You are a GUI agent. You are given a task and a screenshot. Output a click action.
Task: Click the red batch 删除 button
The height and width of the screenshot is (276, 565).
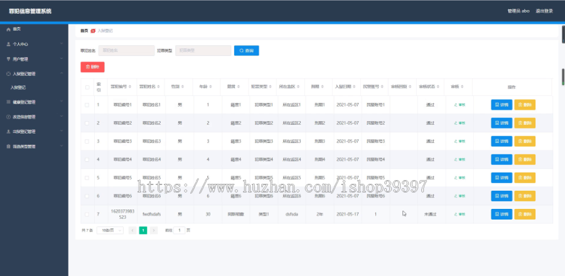click(93, 67)
